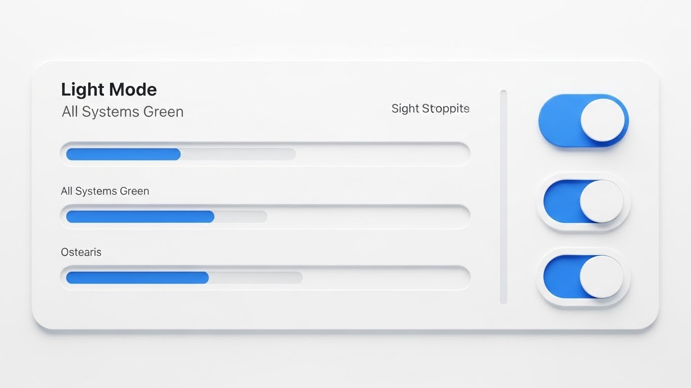Viewport: 691px width, 388px height.
Task: Click gray segment of the Ostearis slider
Action: point(256,277)
